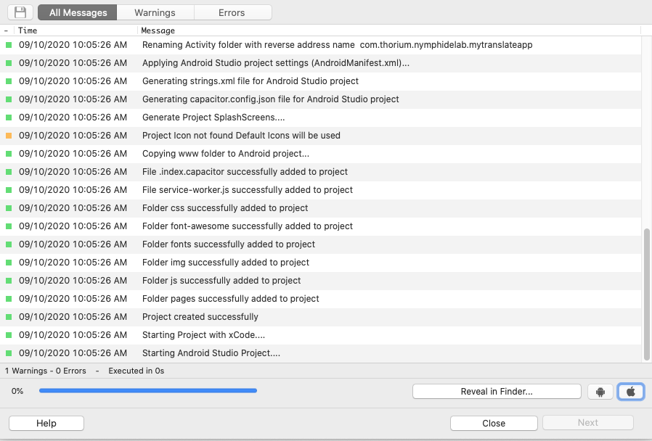Screen dimensions: 652x441
Task: Click green status square beside Copying www folder
Action: 9,154
